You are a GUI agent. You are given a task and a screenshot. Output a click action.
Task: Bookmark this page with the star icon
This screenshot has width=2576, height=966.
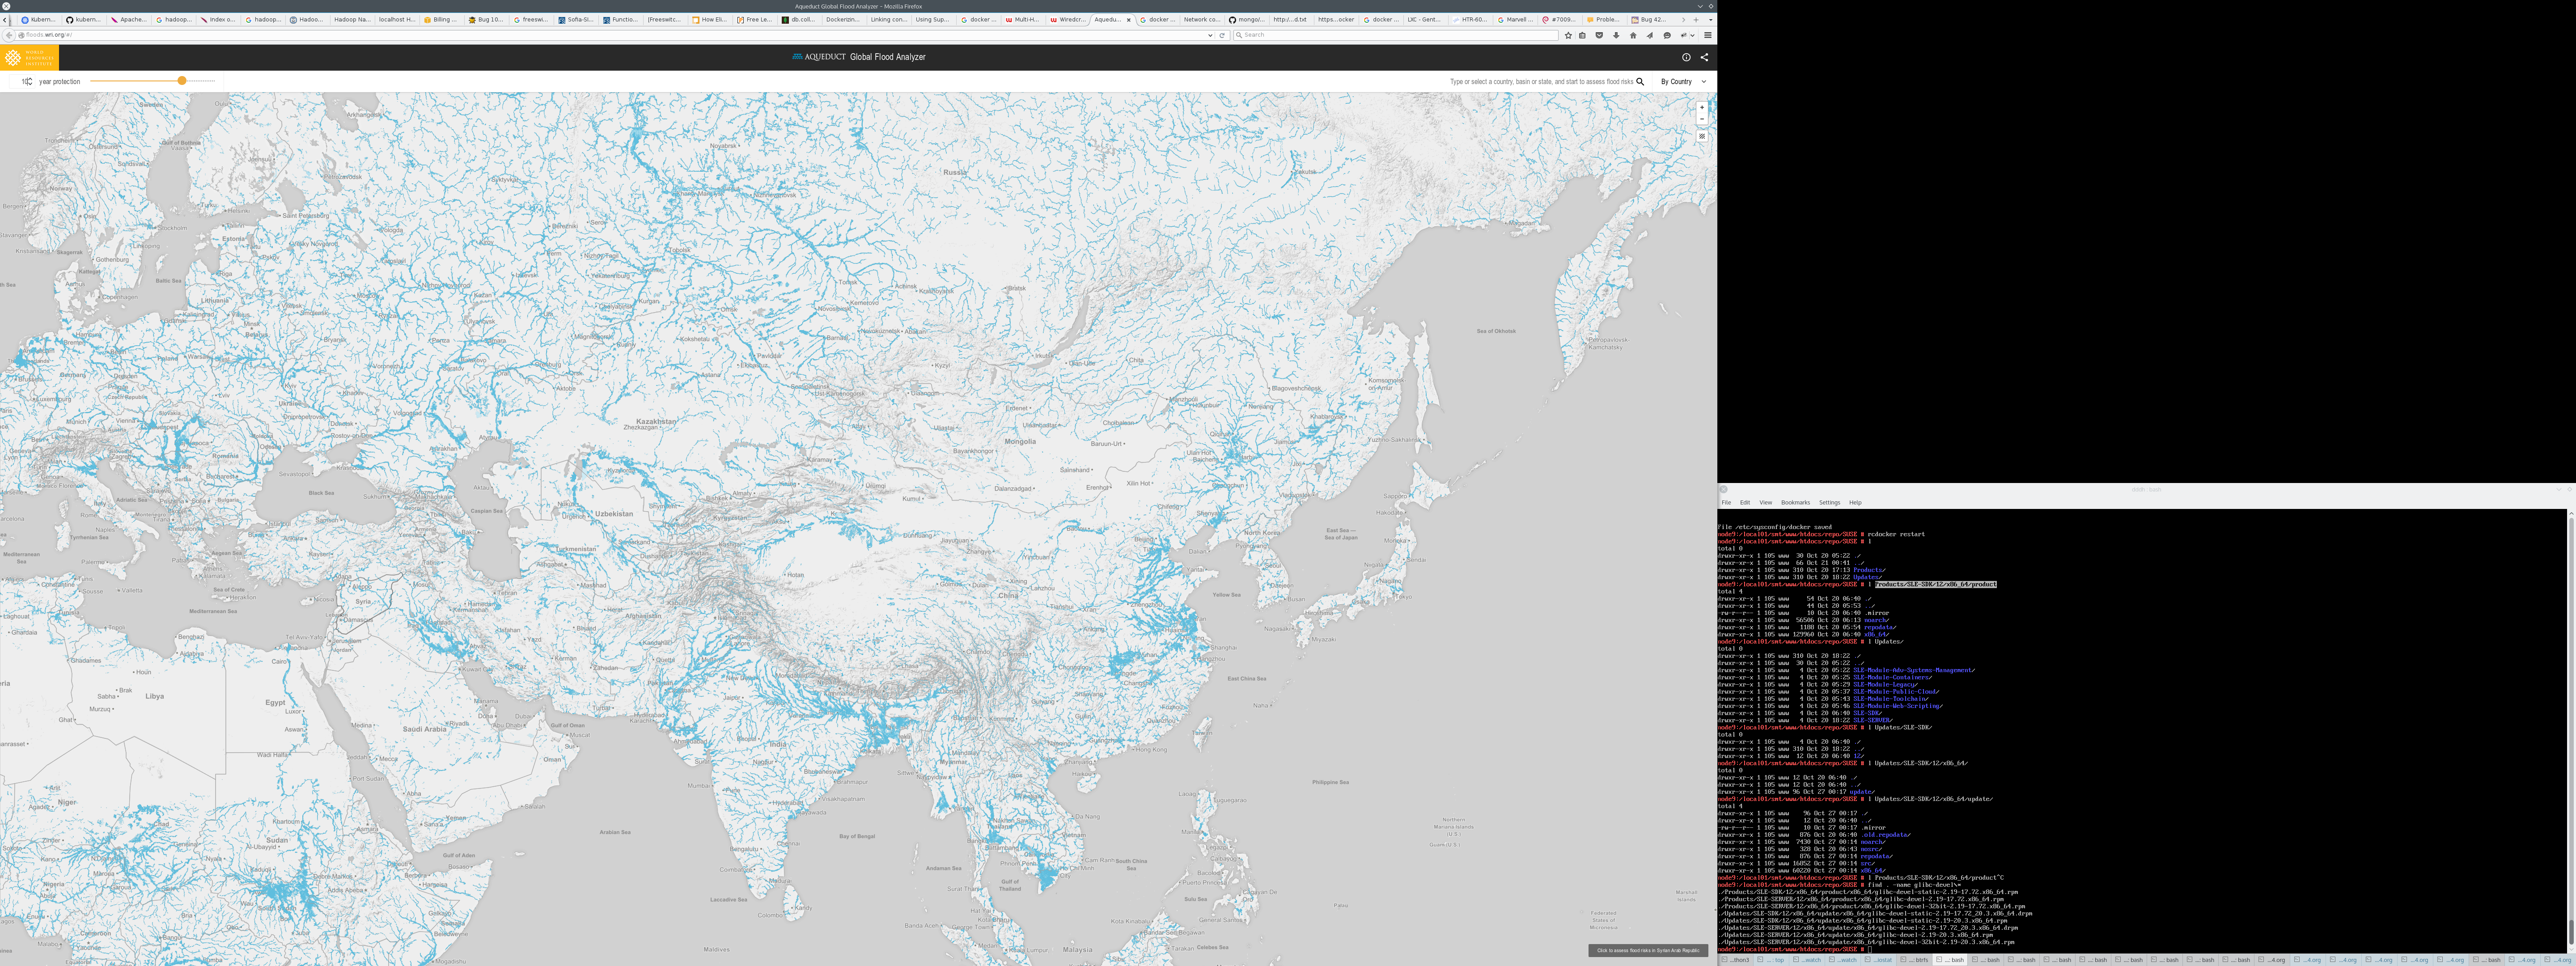pyautogui.click(x=1568, y=35)
